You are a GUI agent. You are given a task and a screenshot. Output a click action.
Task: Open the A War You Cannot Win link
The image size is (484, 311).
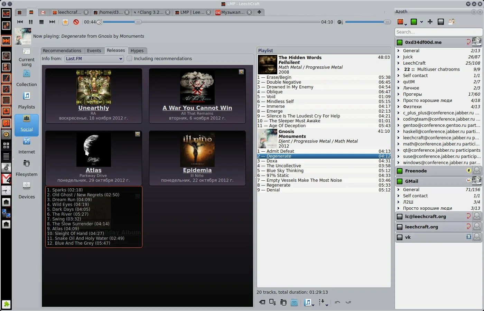click(197, 108)
